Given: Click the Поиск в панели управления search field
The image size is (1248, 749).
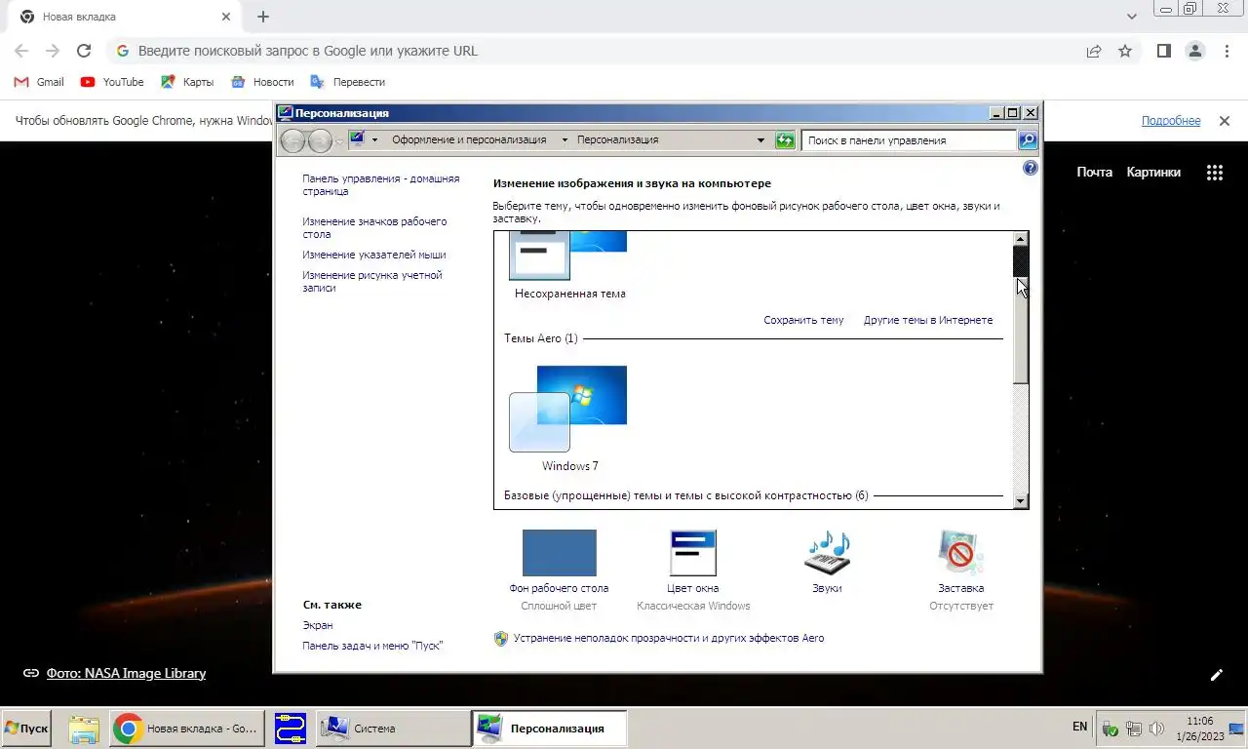Looking at the screenshot, I should [x=909, y=140].
